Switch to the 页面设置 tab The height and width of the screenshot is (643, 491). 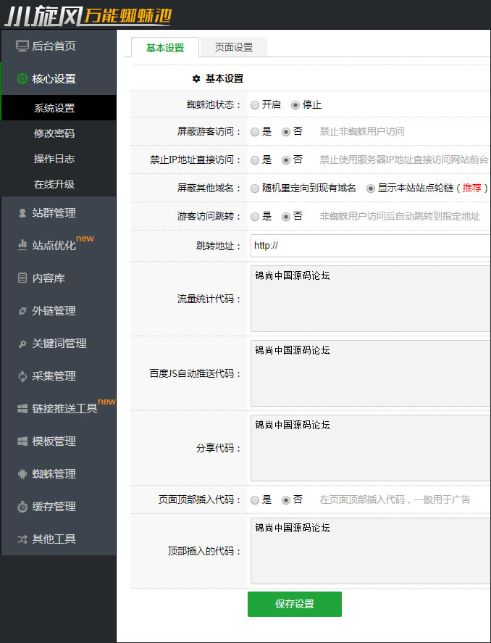234,47
